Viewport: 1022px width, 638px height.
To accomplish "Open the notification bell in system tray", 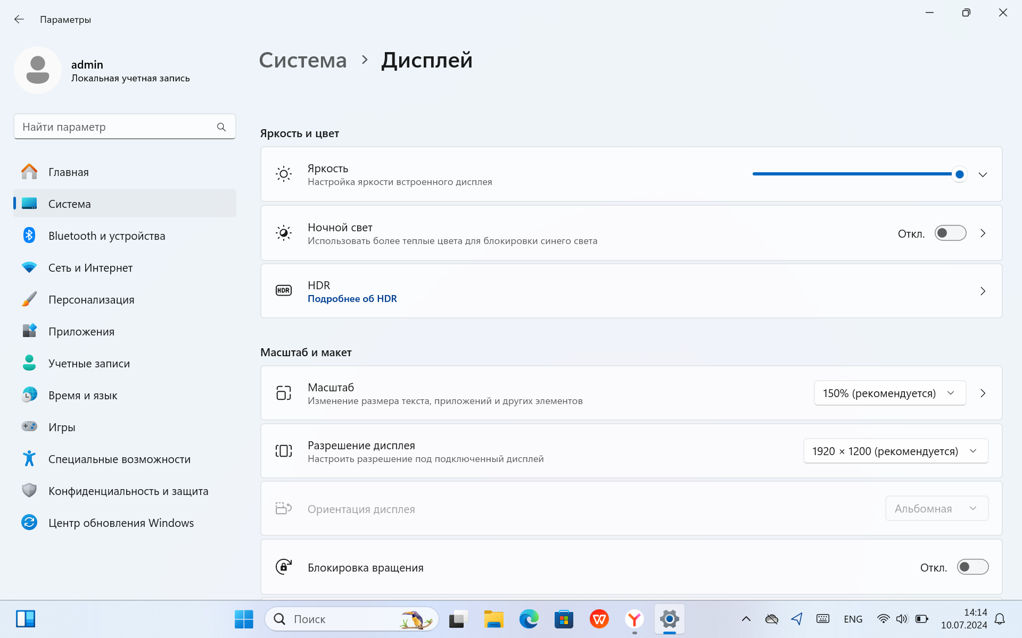I will pyautogui.click(x=1000, y=619).
